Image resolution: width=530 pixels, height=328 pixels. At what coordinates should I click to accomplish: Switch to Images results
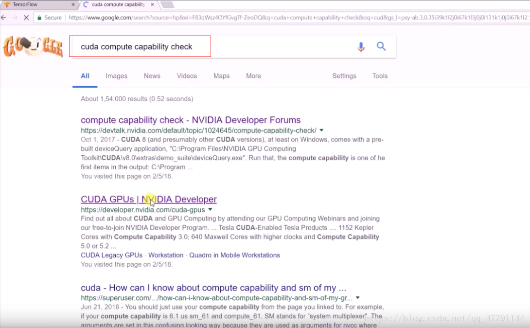click(117, 76)
